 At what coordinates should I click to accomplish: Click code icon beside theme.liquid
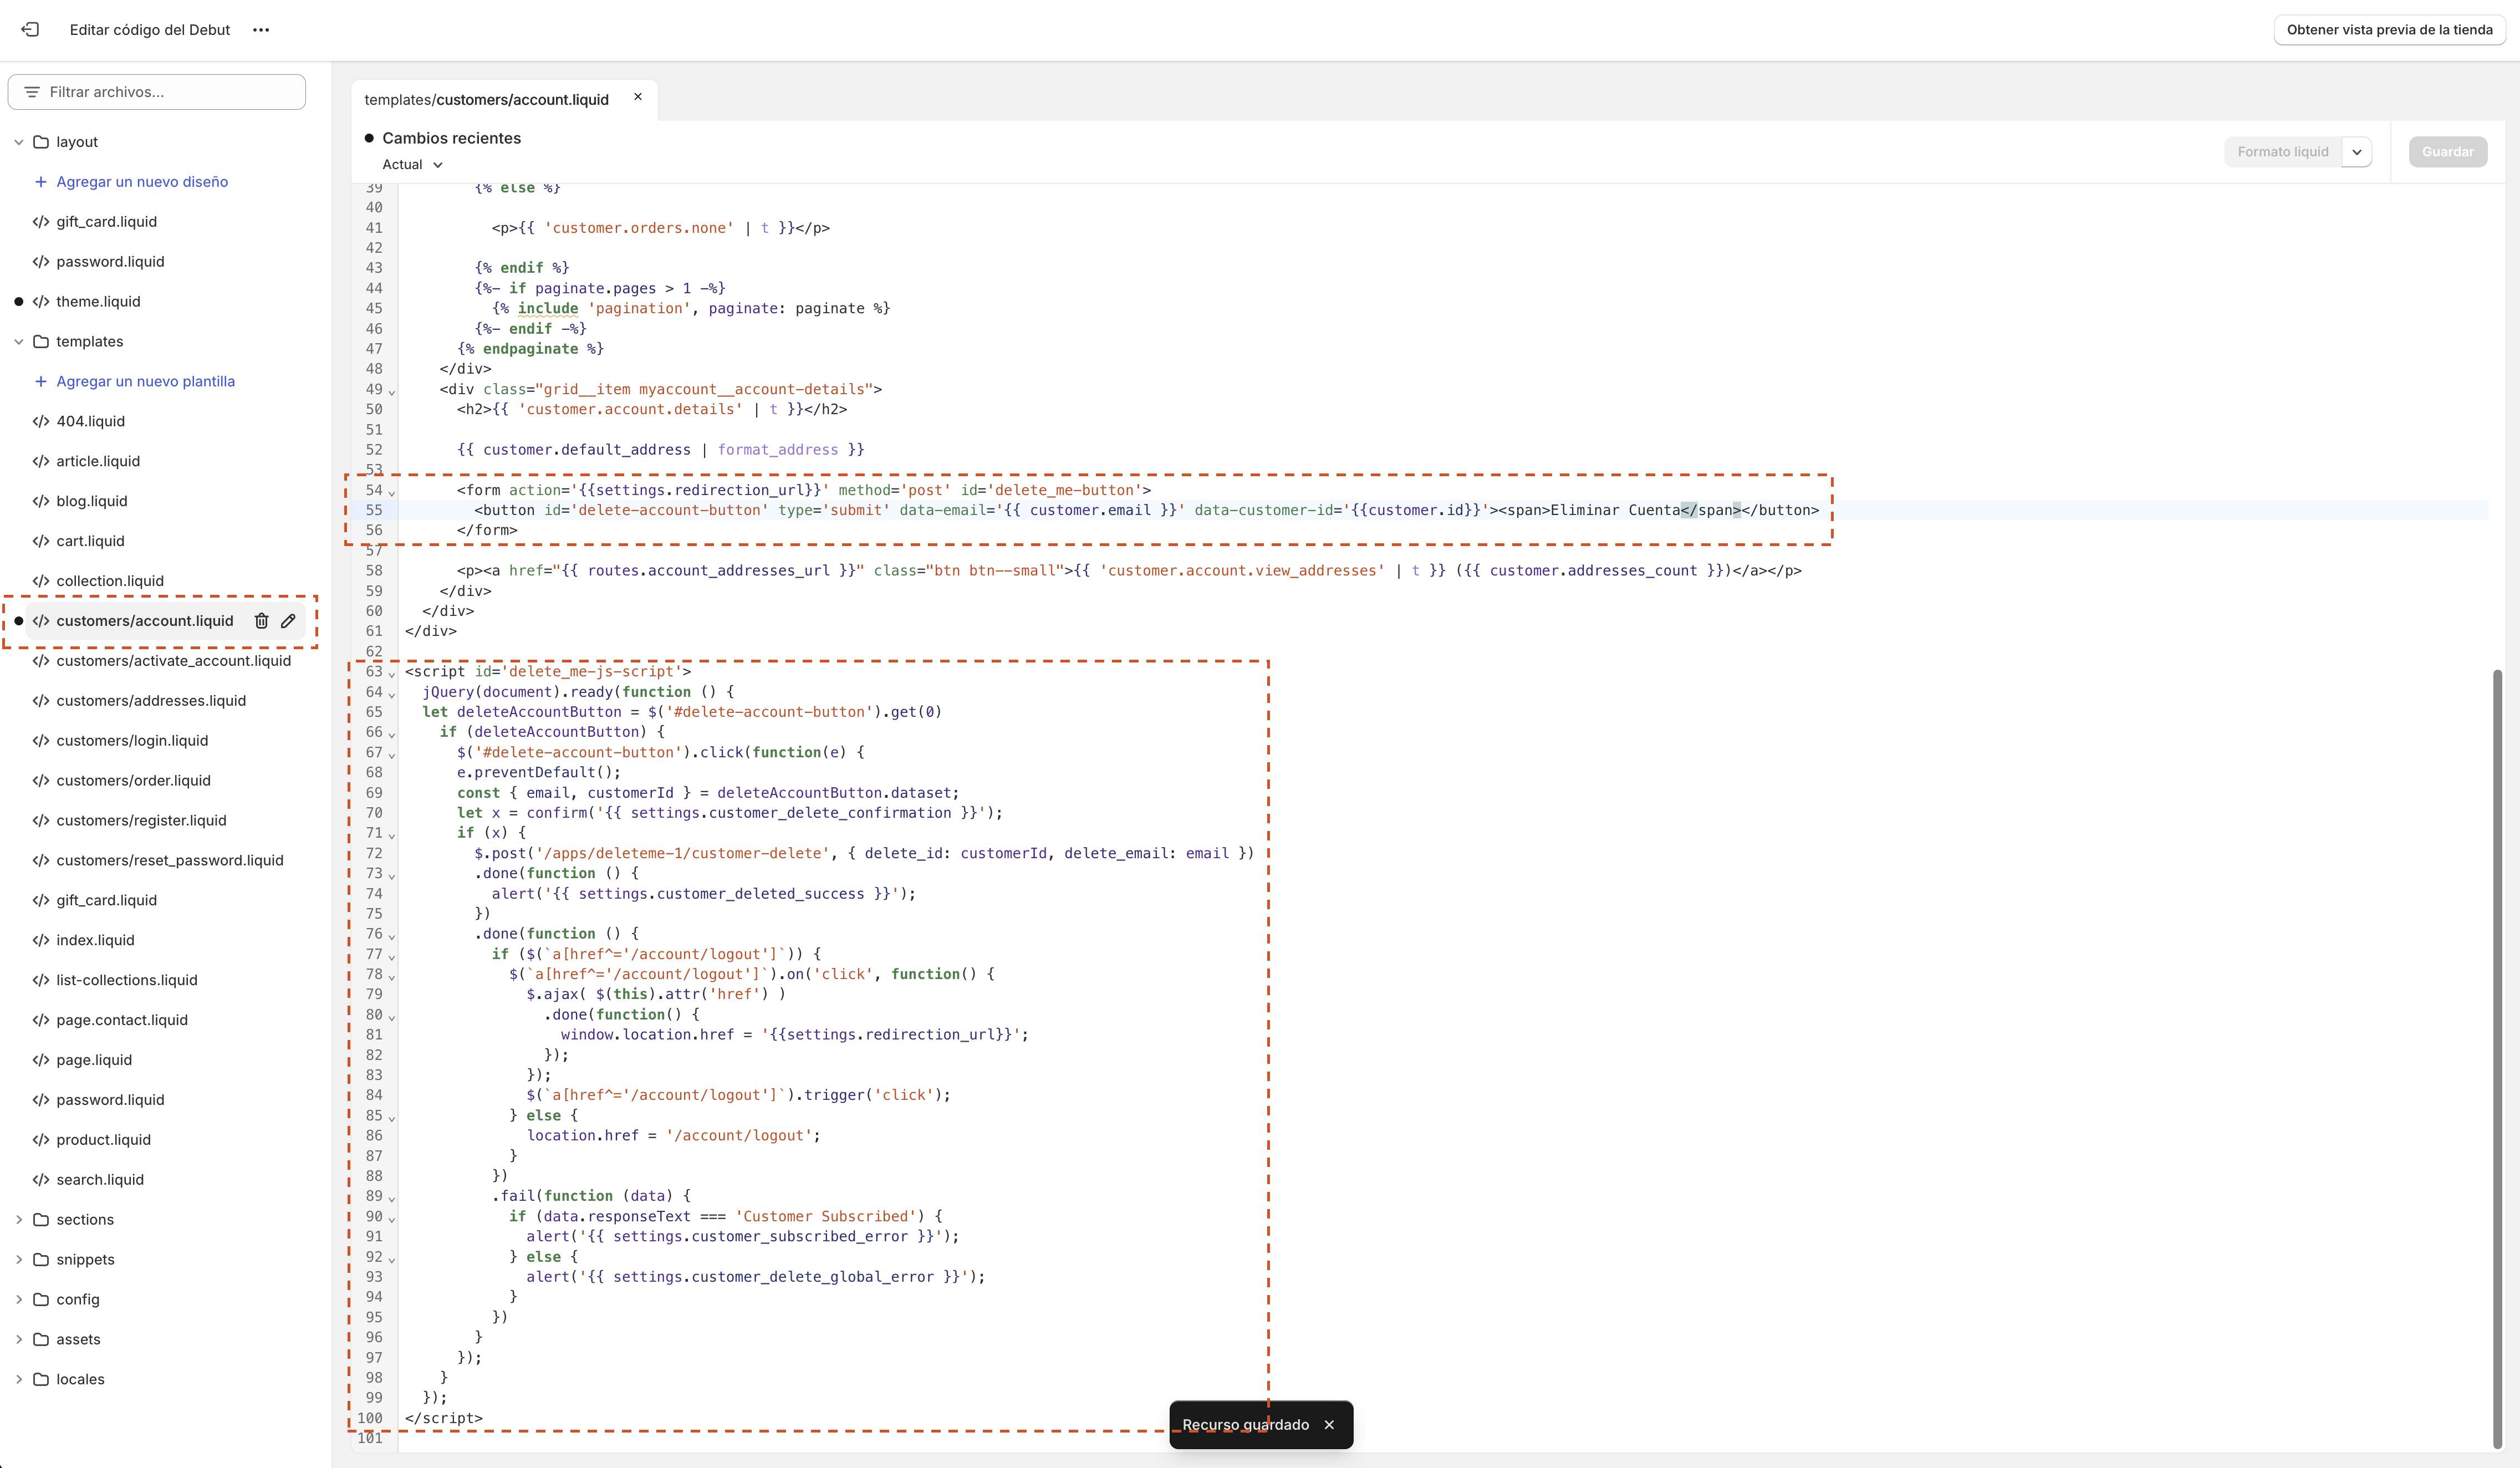point(41,302)
